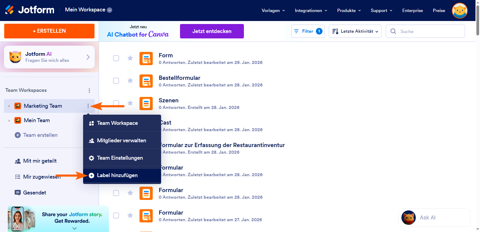Select the checkbox for Form
Viewport: 480px width, 232px height.
click(x=116, y=58)
